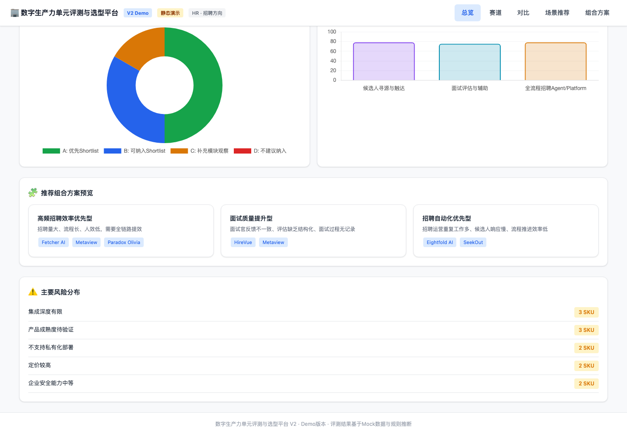627x435 pixels.
Task: Click the 静态演示 badge
Action: 170,13
